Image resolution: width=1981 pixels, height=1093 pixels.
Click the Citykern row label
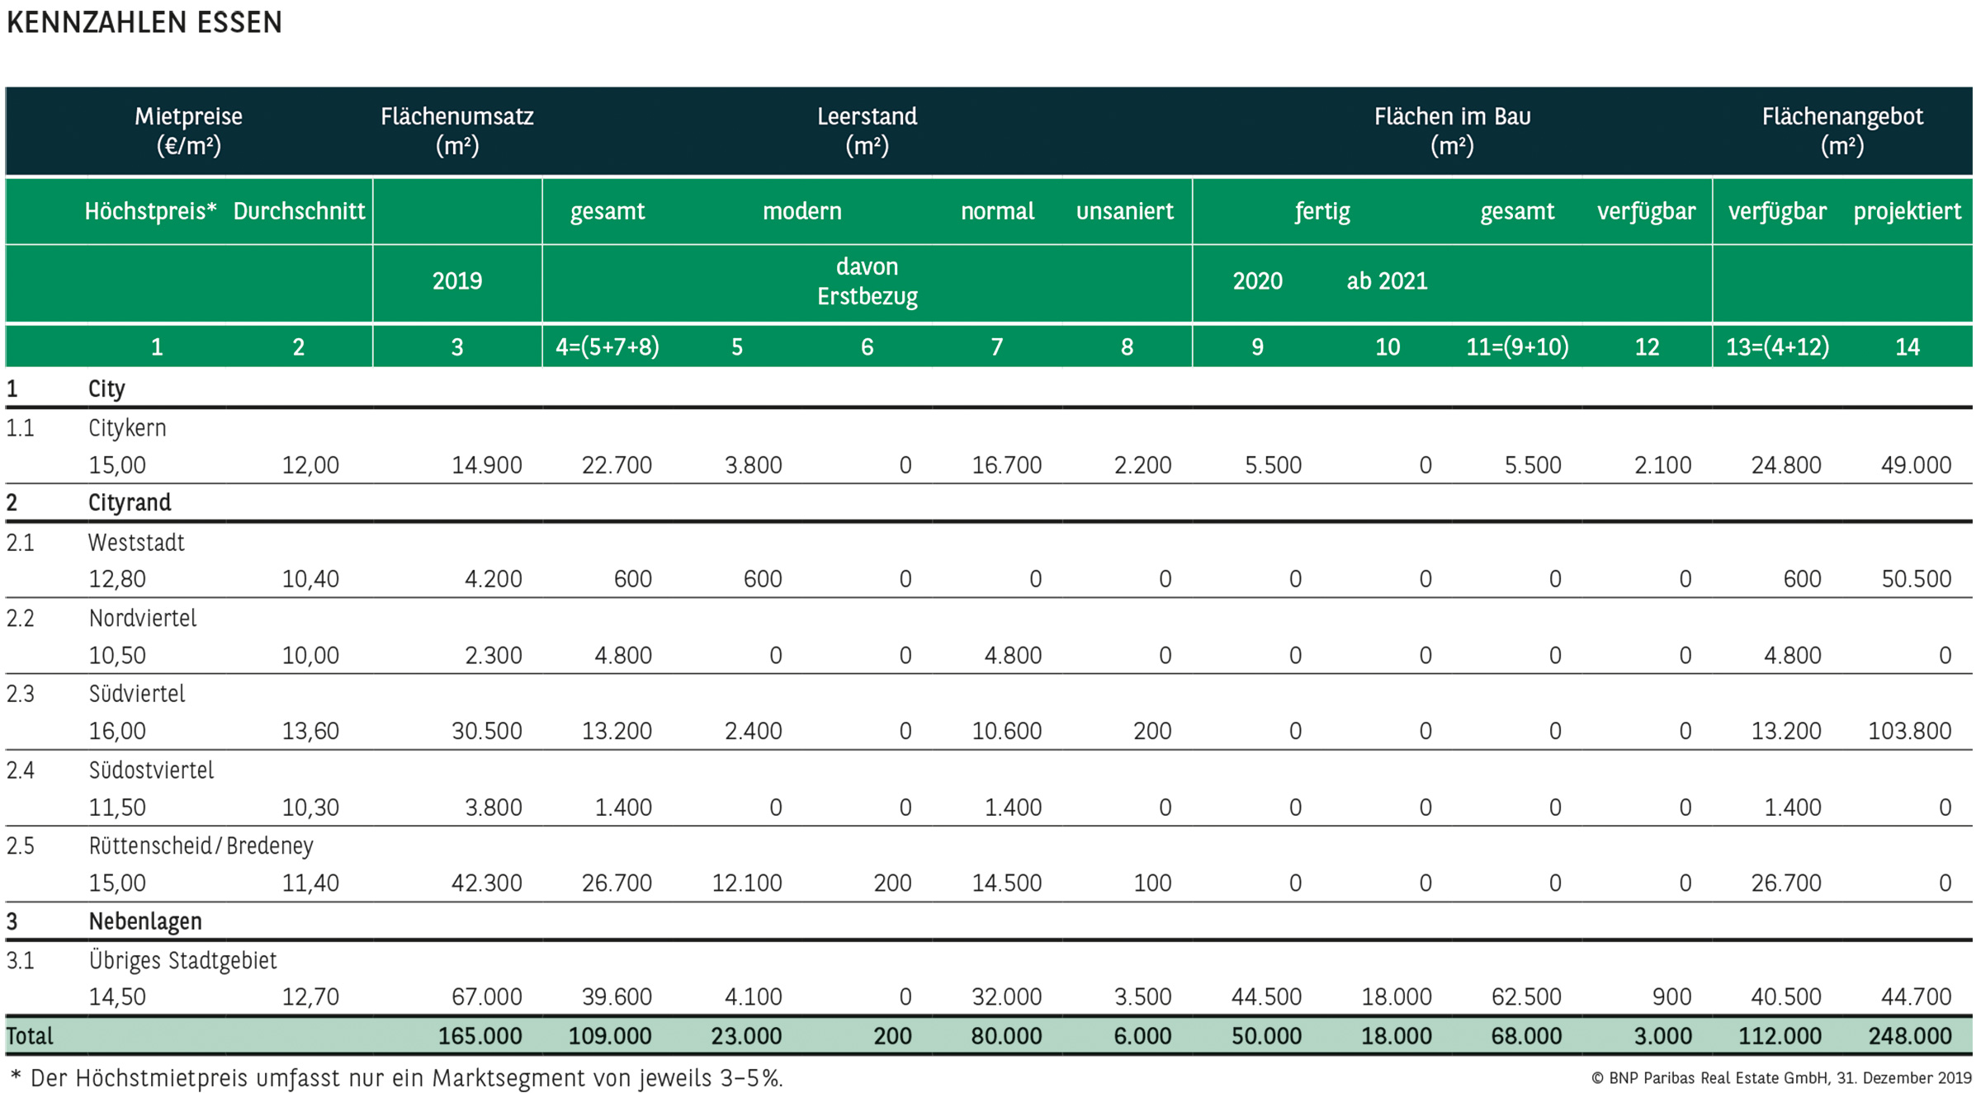click(x=127, y=428)
